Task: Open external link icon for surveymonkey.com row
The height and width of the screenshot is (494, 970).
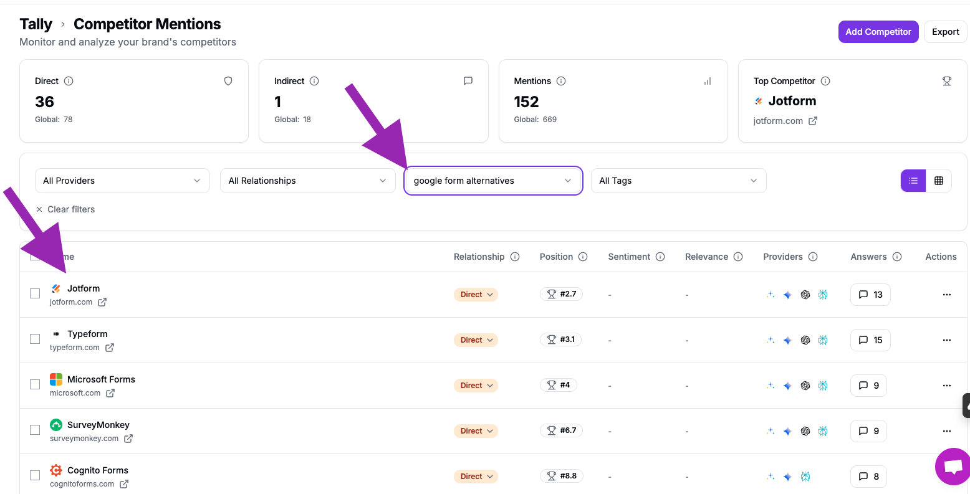Action: 128,439
